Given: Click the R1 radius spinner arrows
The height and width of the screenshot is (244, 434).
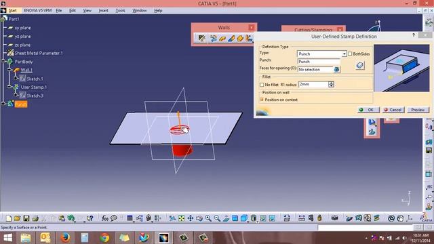Looking at the screenshot, I should tap(331, 84).
